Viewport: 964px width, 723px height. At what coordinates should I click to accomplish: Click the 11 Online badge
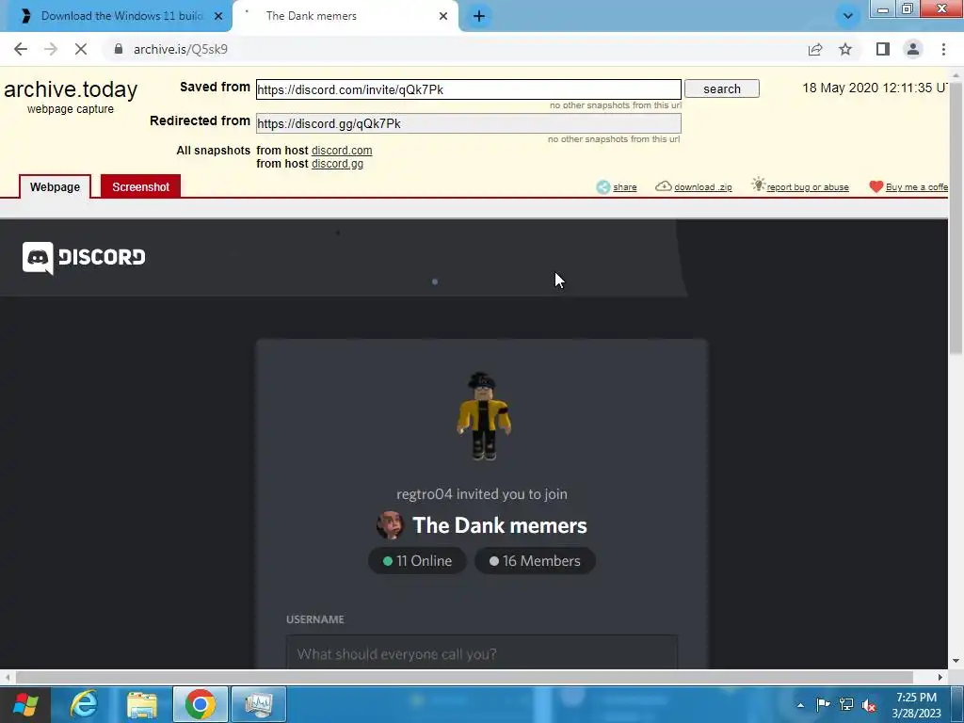(417, 561)
